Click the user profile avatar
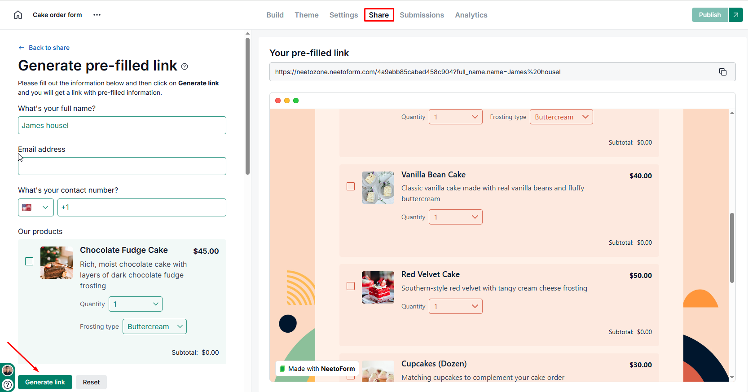 click(8, 370)
